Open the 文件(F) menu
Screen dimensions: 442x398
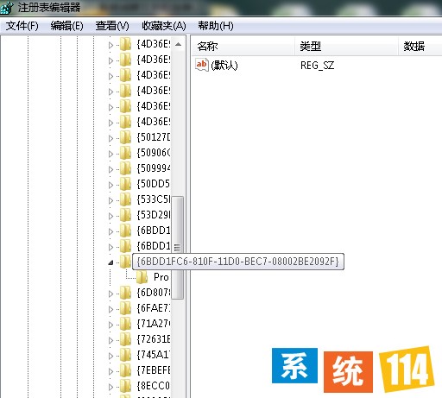point(22,26)
